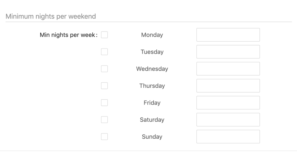The image size is (297, 154).
Task: Focus the Tuesday min nights text box
Action: [228, 52]
